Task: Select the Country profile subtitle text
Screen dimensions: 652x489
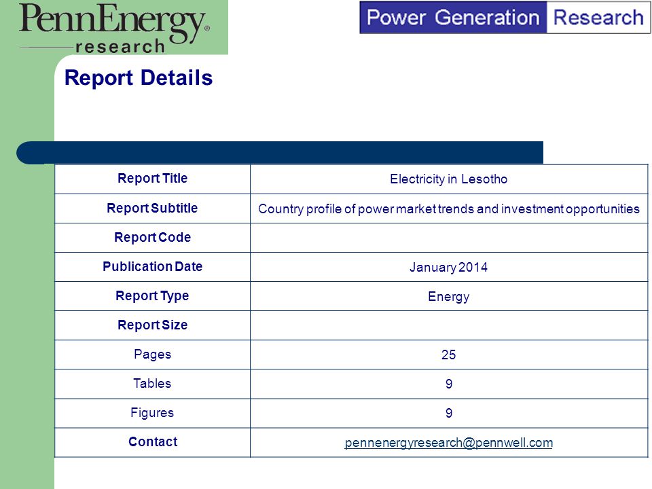Action: pyautogui.click(x=449, y=209)
